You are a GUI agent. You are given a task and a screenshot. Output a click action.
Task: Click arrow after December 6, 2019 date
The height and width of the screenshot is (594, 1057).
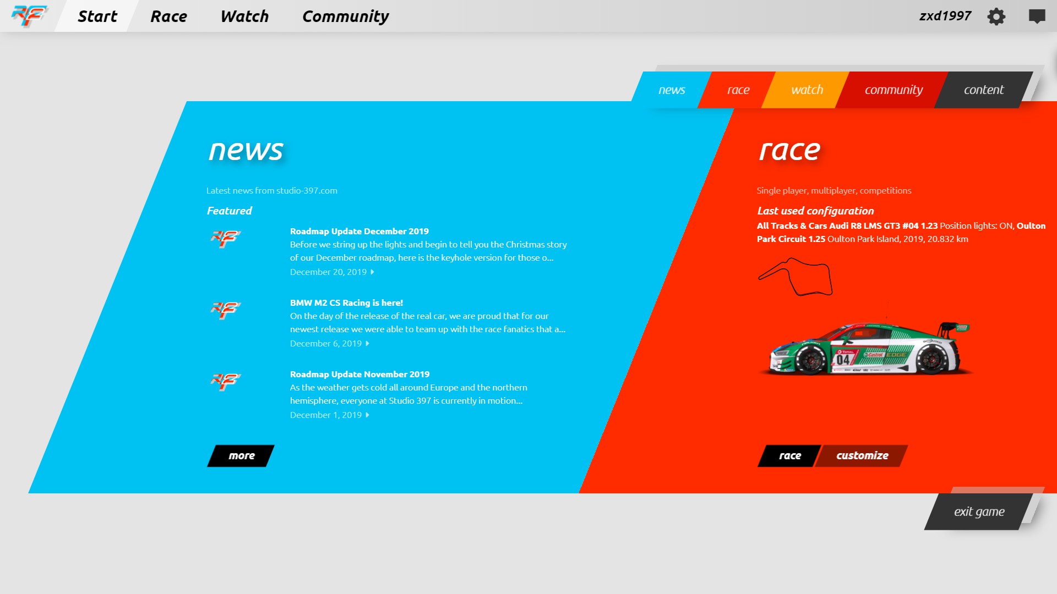pos(368,344)
